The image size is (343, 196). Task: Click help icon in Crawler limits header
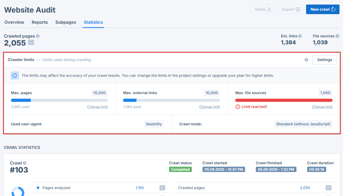pos(306,60)
